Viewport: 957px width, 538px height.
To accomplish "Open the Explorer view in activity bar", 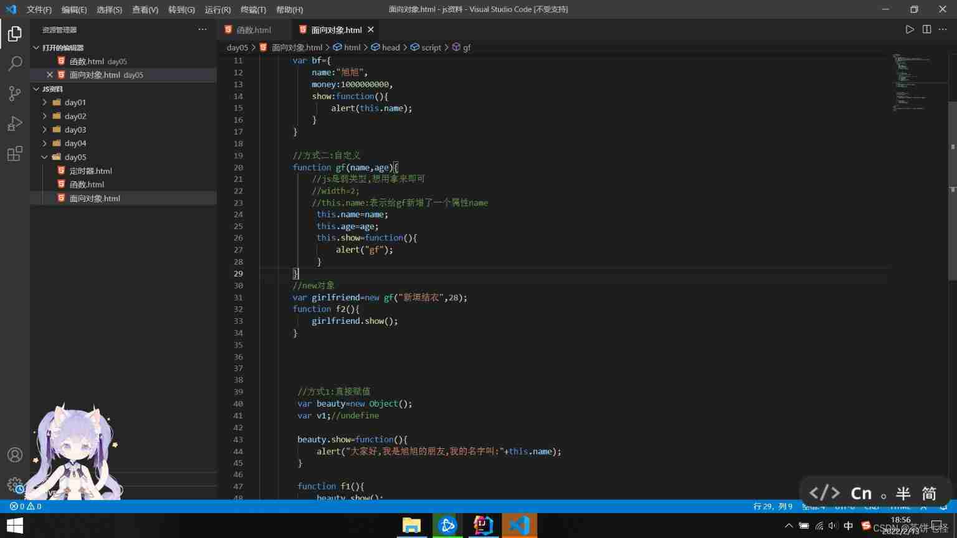I will point(15,34).
